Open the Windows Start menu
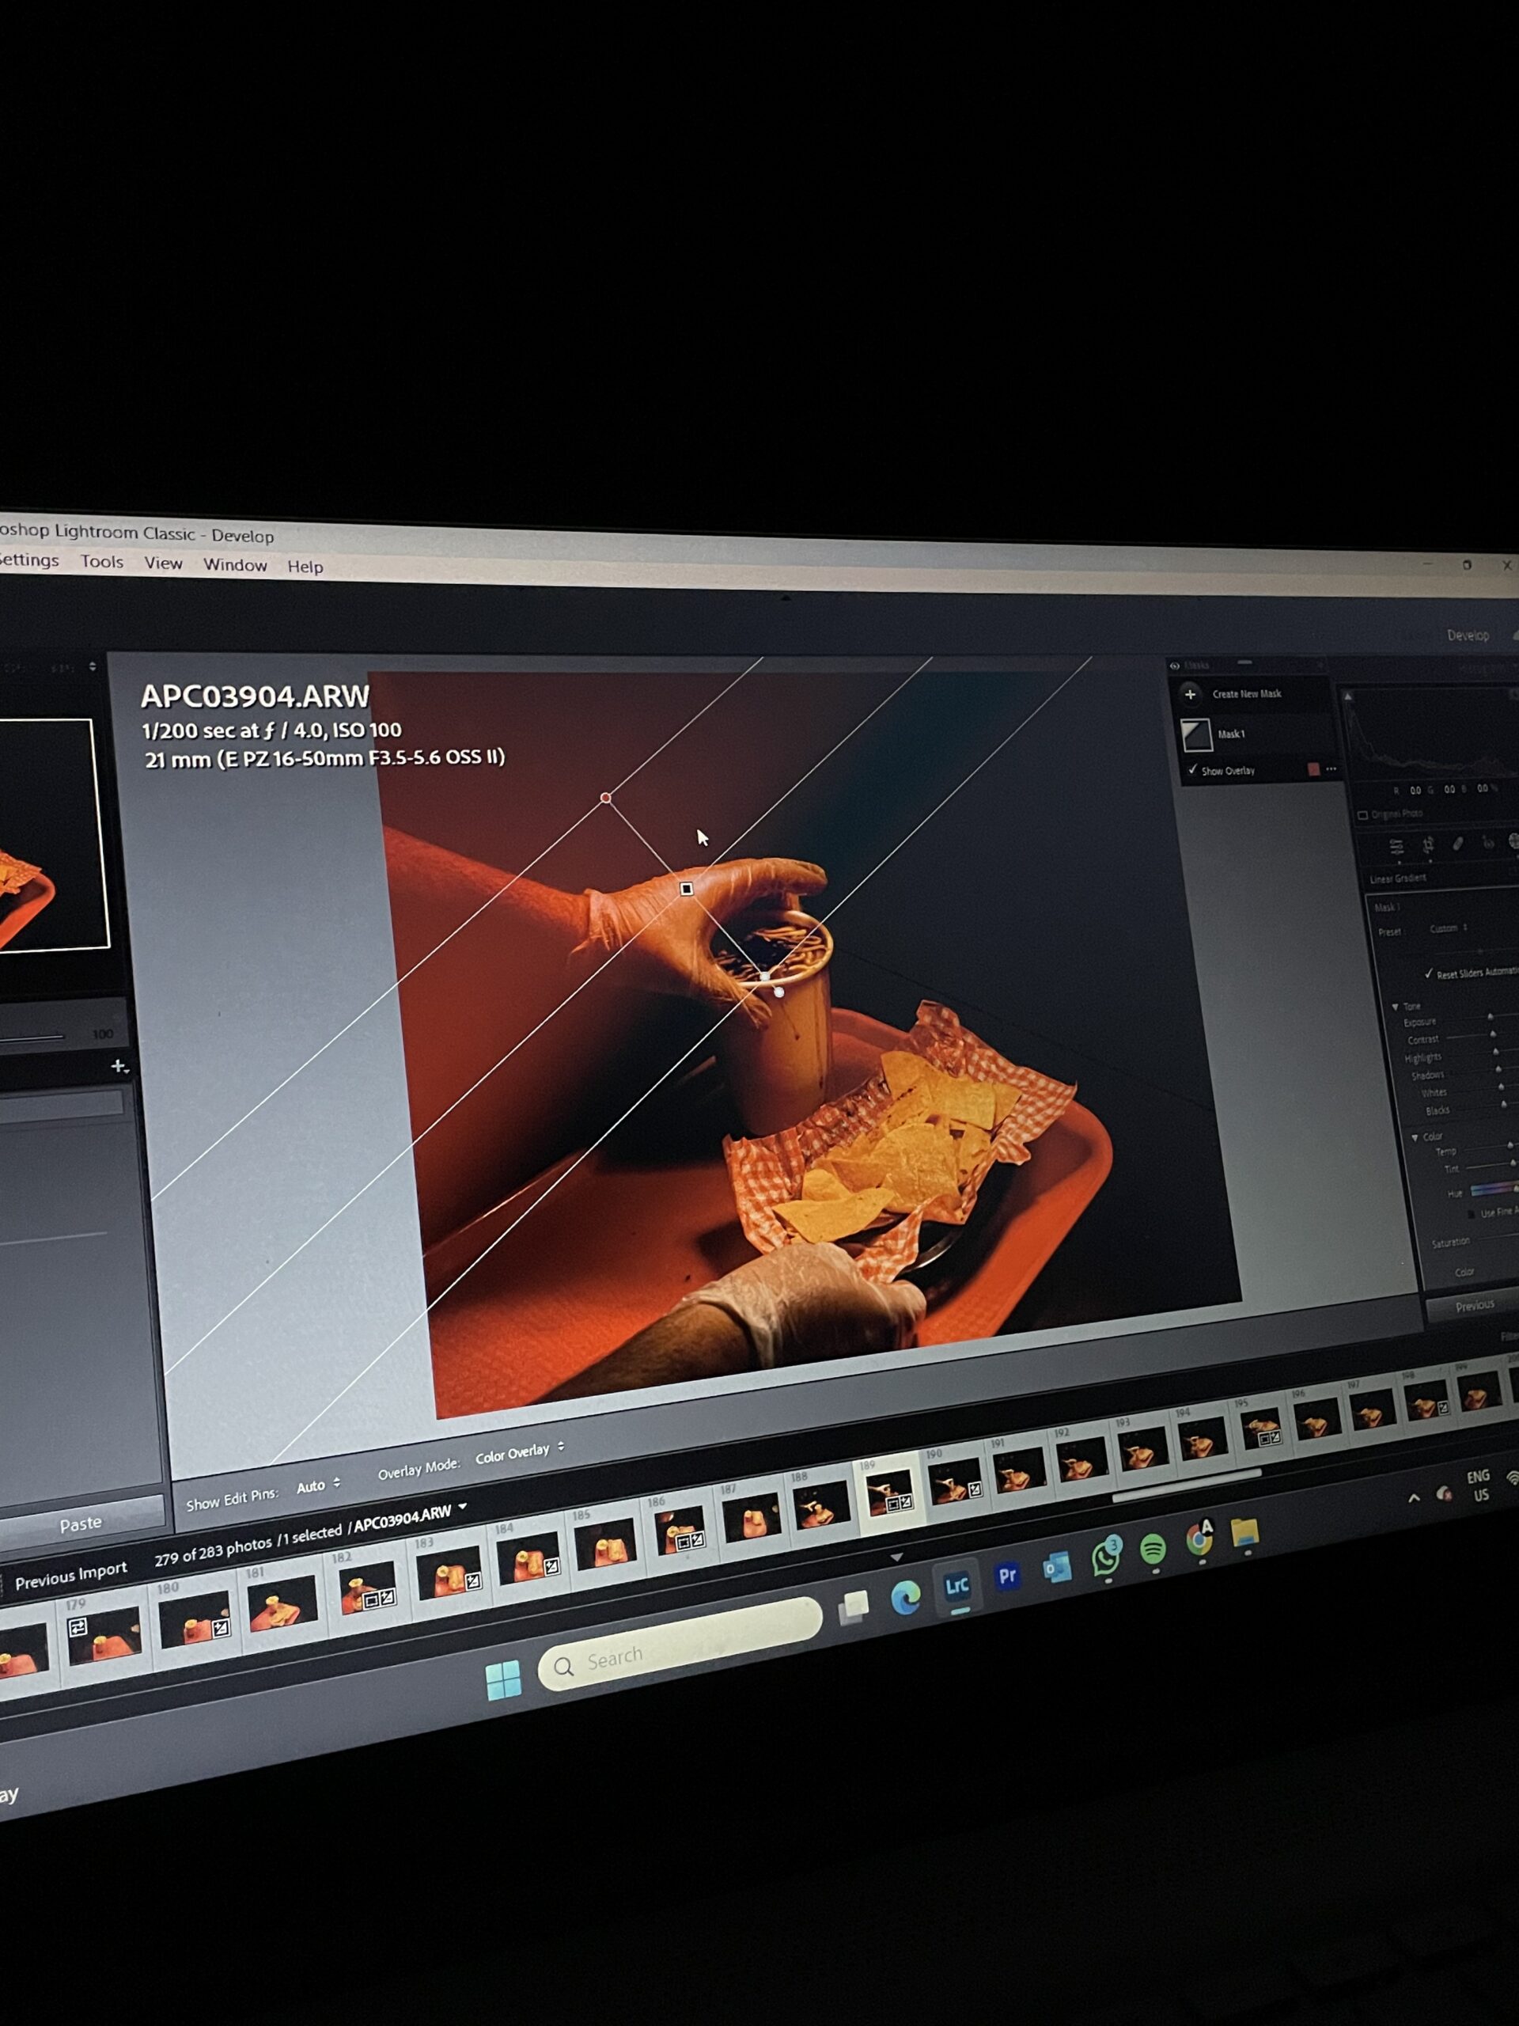The image size is (1519, 2026). click(x=504, y=1681)
